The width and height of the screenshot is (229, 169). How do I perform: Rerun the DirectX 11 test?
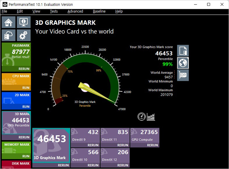[x=123, y=145]
